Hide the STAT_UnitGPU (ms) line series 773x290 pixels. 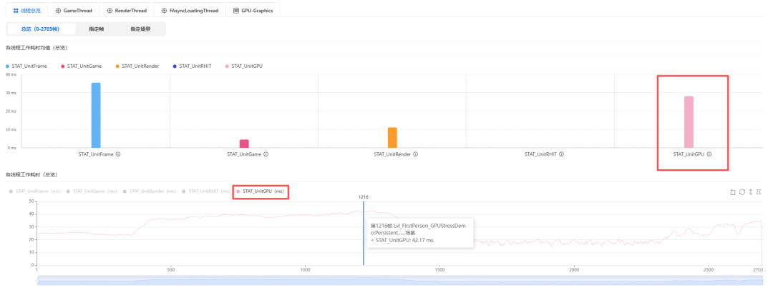tap(260, 191)
